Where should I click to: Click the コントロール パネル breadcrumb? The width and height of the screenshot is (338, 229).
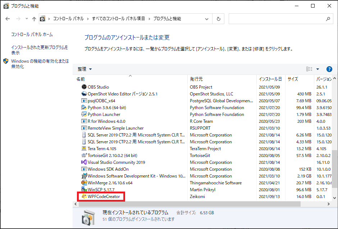(x=68, y=19)
